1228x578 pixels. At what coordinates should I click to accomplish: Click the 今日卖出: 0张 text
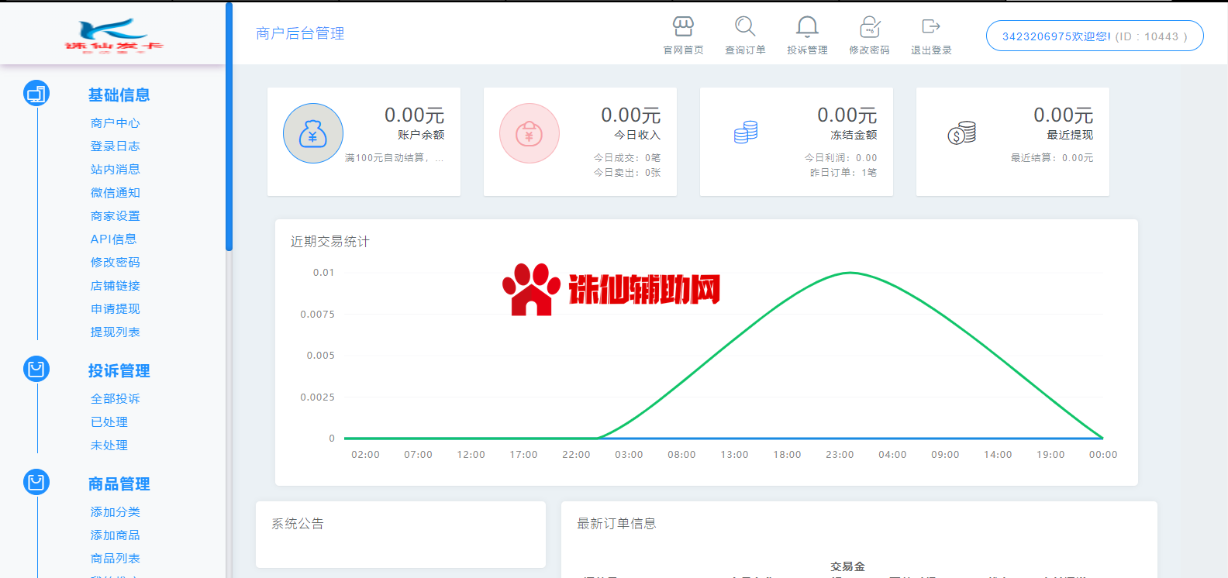627,172
